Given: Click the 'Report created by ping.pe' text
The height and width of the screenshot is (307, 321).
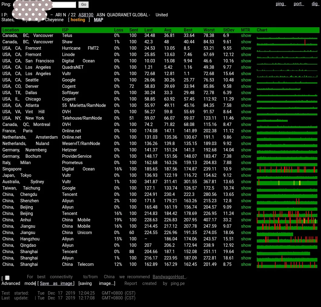Looking at the screenshot, I should click(154, 283).
